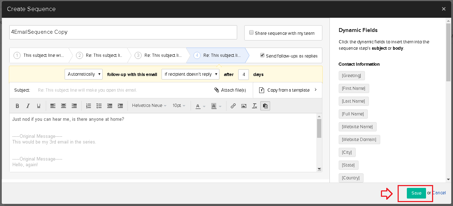Enable share sequence with my team
This screenshot has height=206, width=453.
(x=251, y=33)
